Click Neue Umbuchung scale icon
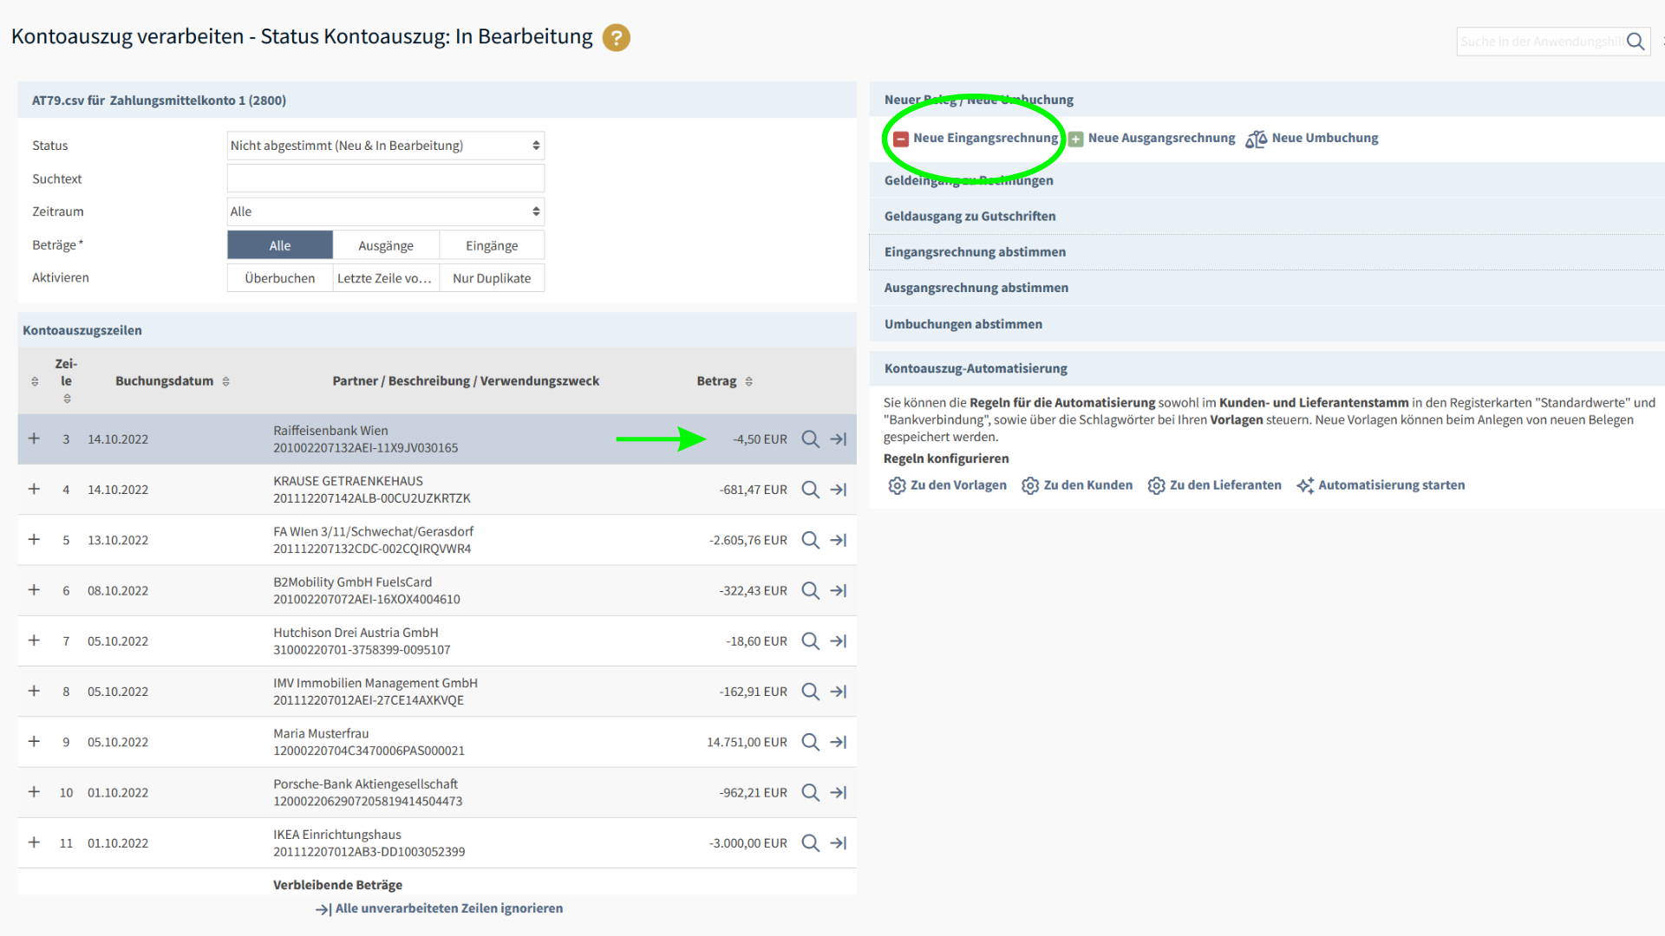This screenshot has height=936, width=1665. click(x=1256, y=139)
